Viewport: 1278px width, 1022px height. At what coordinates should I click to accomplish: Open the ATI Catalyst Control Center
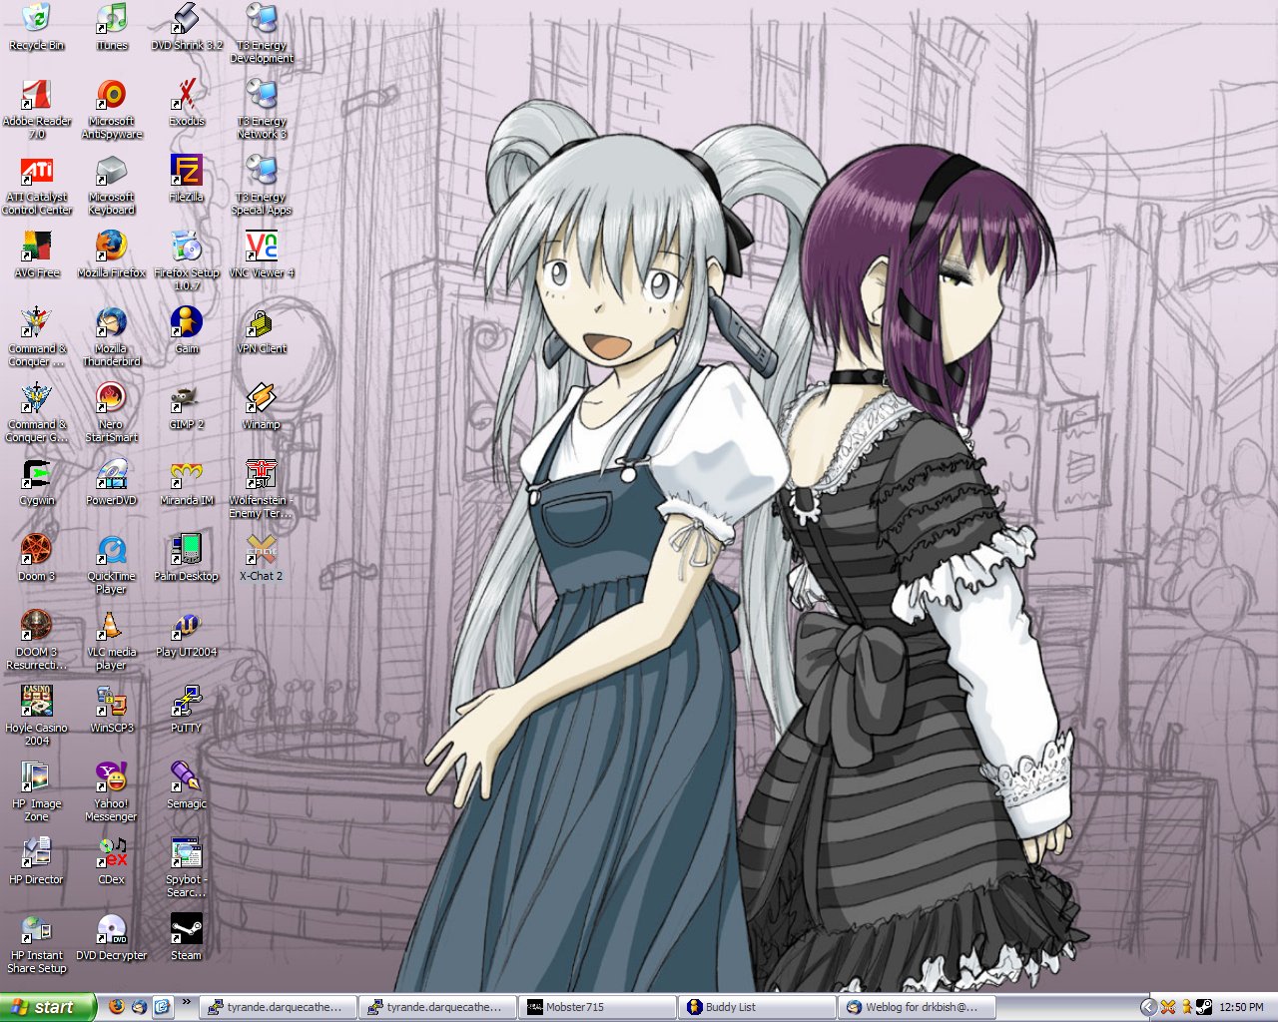[x=37, y=185]
